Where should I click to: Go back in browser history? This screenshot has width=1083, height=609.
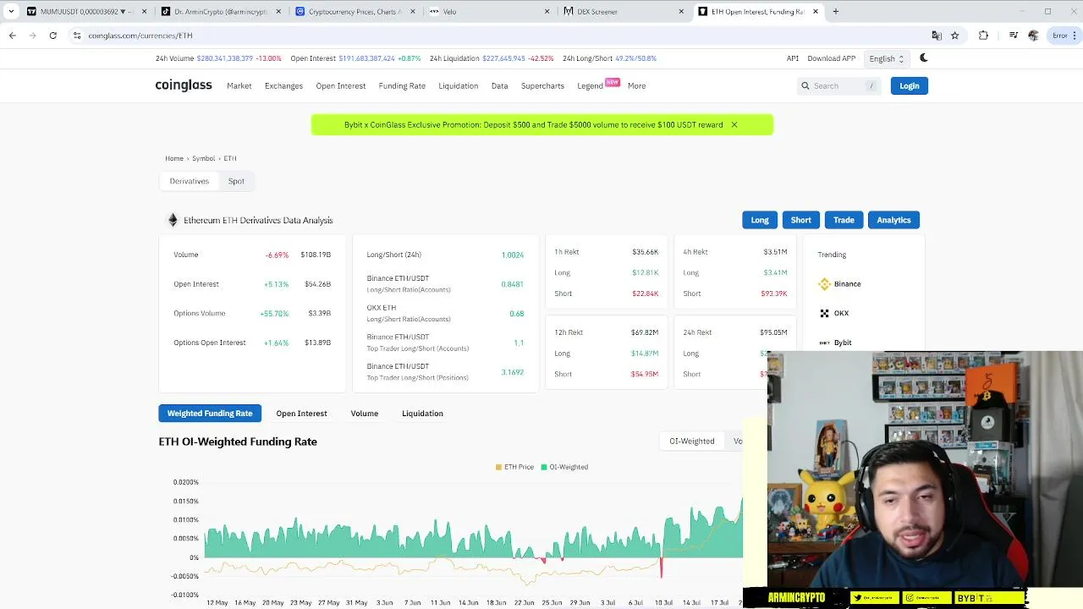(x=12, y=36)
